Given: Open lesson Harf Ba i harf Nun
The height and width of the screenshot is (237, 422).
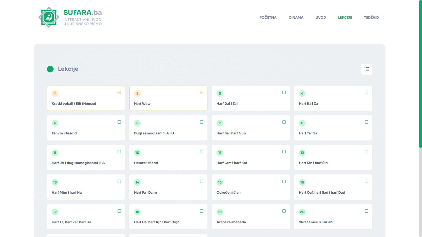Looking at the screenshot, I should [x=251, y=128].
